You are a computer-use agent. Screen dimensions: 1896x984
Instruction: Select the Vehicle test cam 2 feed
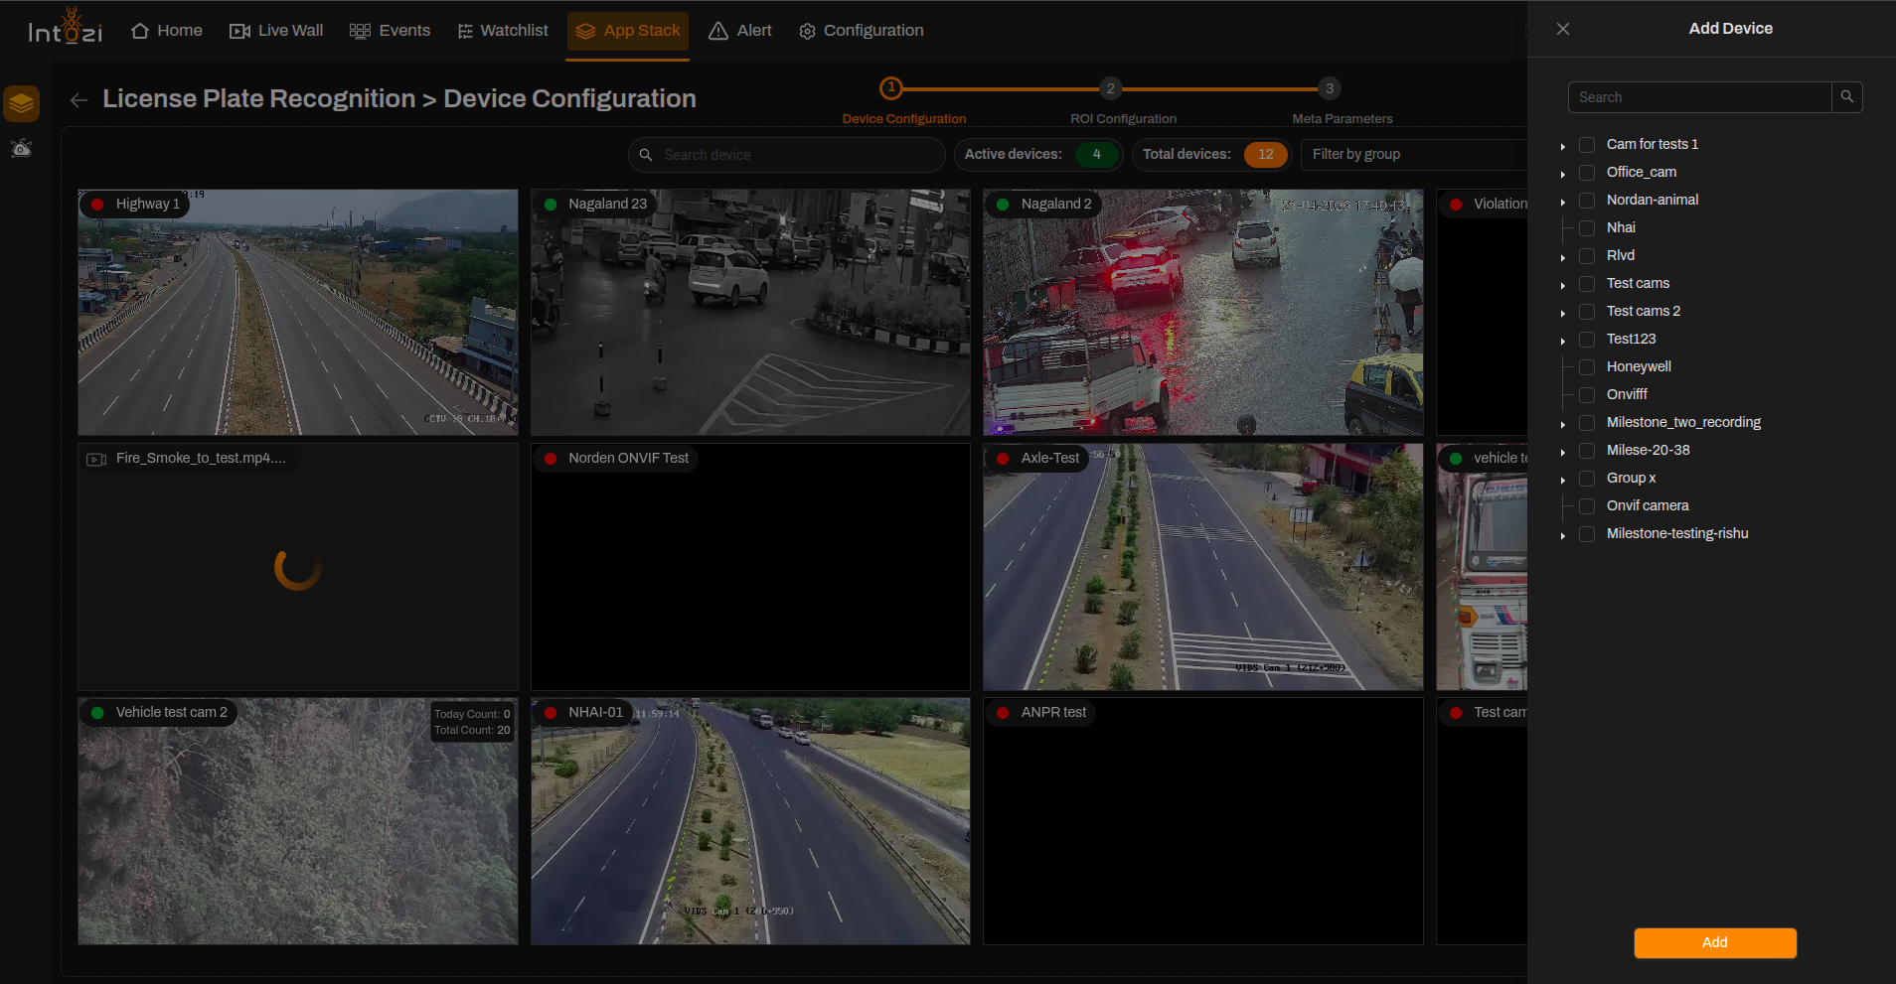pos(298,821)
